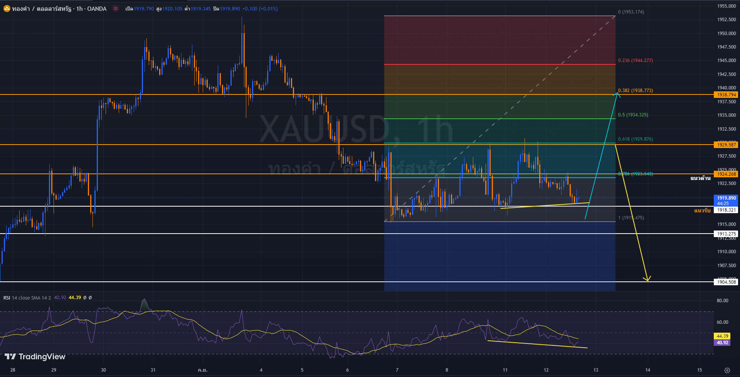Click the yellow RSI SMA value tag 44.39
This screenshot has width=740, height=377.
click(722, 336)
